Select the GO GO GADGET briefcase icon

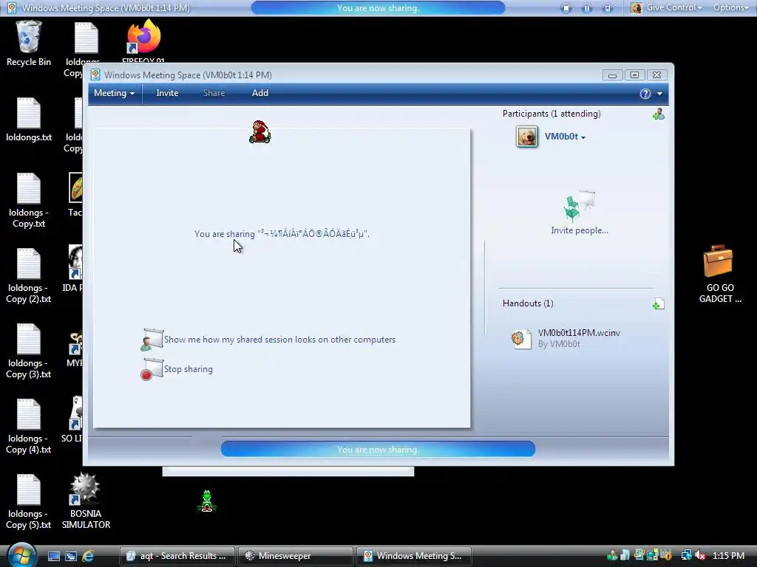(720, 275)
